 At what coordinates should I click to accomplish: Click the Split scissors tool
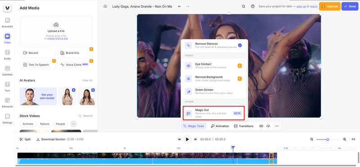(25, 140)
